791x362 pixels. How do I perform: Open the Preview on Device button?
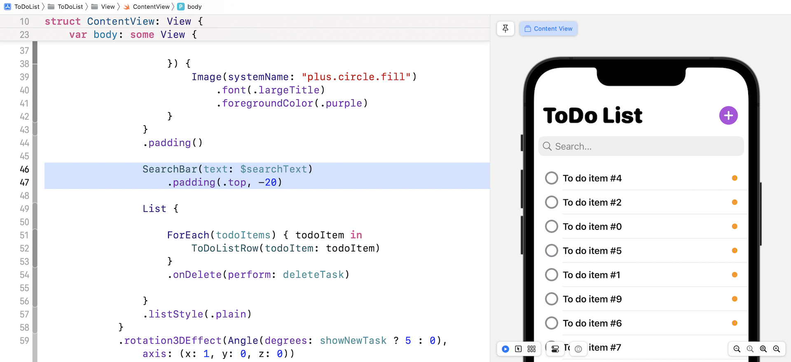578,349
